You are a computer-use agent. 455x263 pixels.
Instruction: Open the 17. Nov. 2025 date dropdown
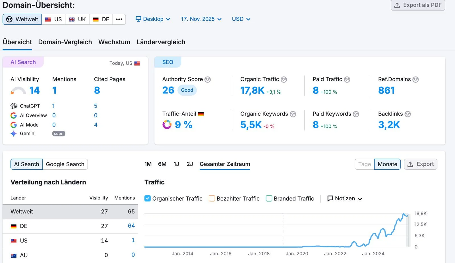click(201, 19)
